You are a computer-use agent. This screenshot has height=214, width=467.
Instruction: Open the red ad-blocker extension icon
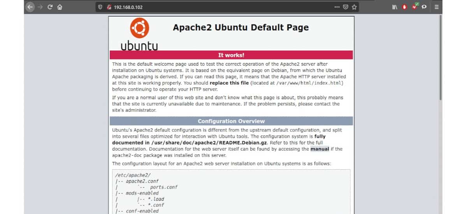(x=405, y=7)
